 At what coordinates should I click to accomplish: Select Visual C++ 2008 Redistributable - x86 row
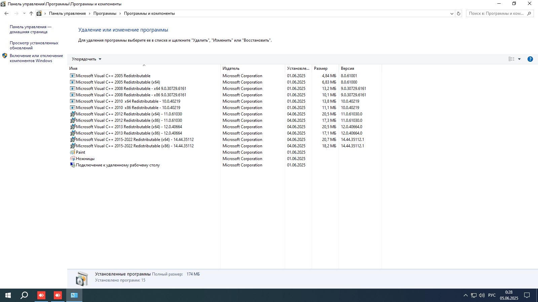pos(225,95)
